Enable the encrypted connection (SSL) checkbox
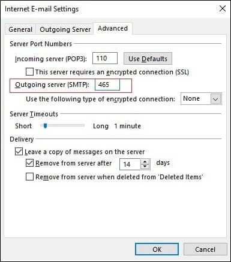This screenshot has height=262, width=231. click(x=29, y=72)
